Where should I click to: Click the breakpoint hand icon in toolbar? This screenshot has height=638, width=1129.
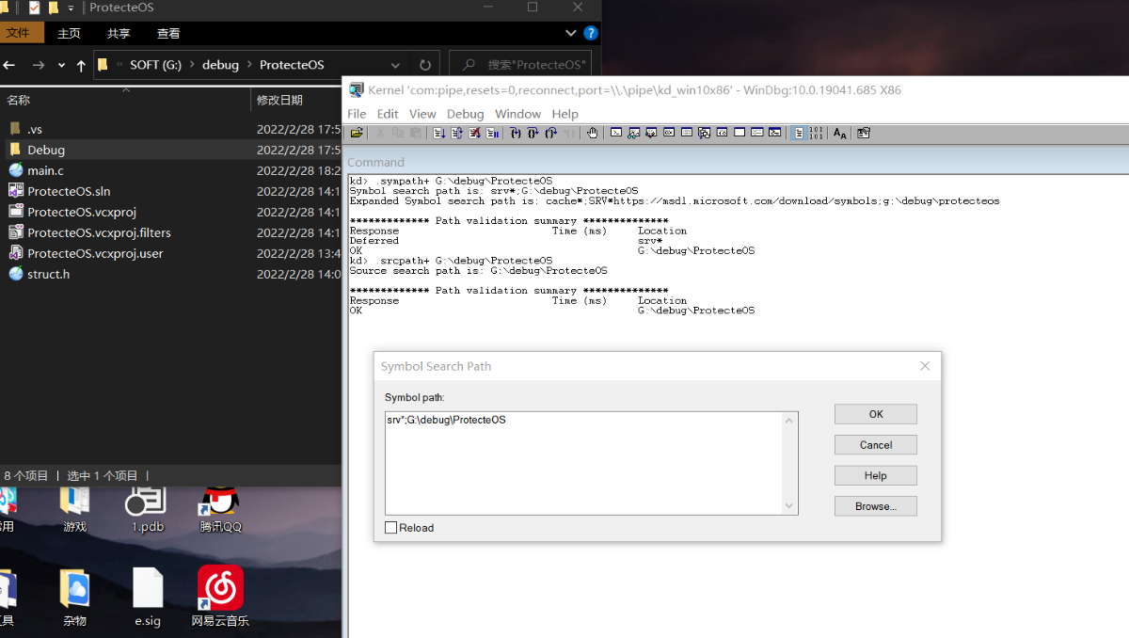pos(592,133)
